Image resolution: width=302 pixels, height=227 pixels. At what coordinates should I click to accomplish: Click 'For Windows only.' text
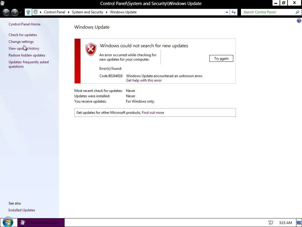140,101
